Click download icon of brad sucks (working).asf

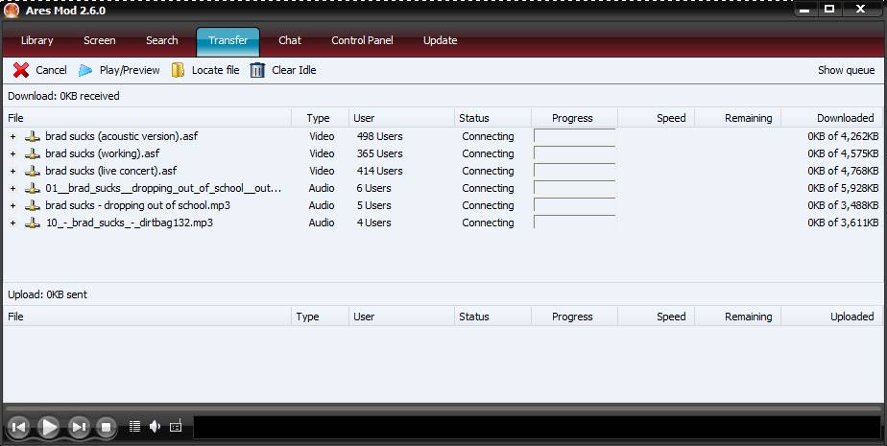click(33, 153)
